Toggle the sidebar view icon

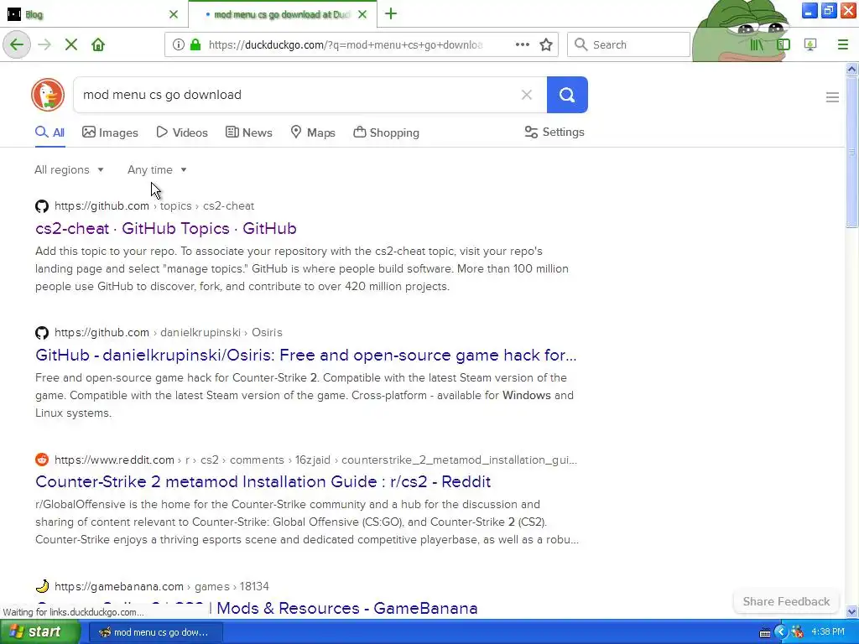[x=784, y=44]
